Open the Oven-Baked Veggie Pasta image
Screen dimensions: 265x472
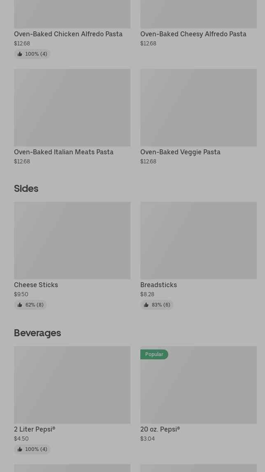198,108
